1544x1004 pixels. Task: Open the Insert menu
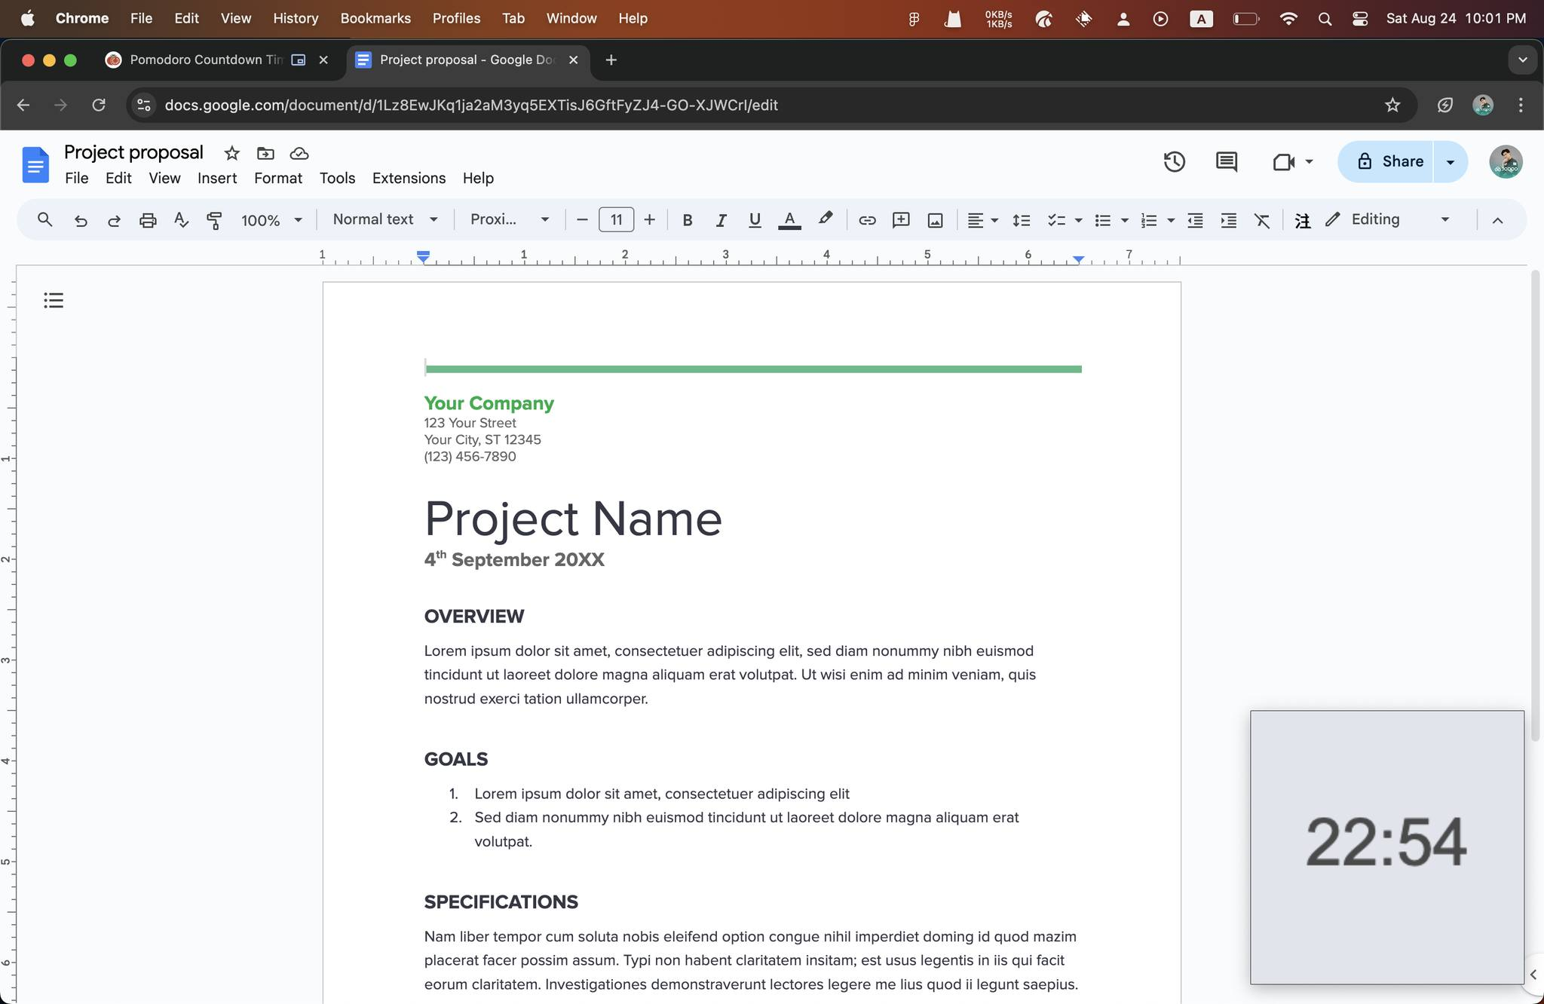(x=217, y=178)
